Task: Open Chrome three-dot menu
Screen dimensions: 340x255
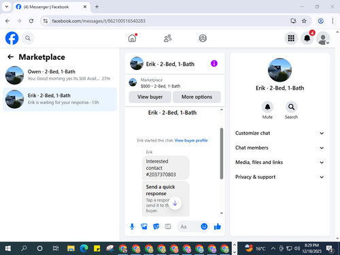Action: [333, 21]
